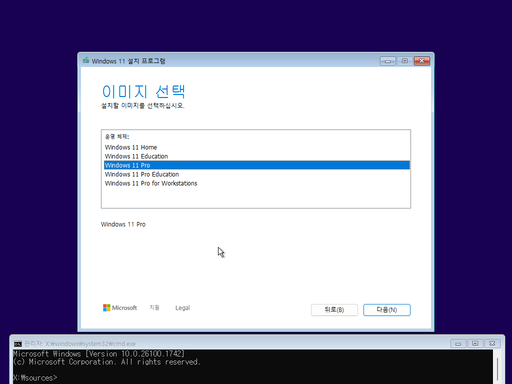512x384 pixels.
Task: Minimize the command prompt window
Action: pyautogui.click(x=458, y=343)
